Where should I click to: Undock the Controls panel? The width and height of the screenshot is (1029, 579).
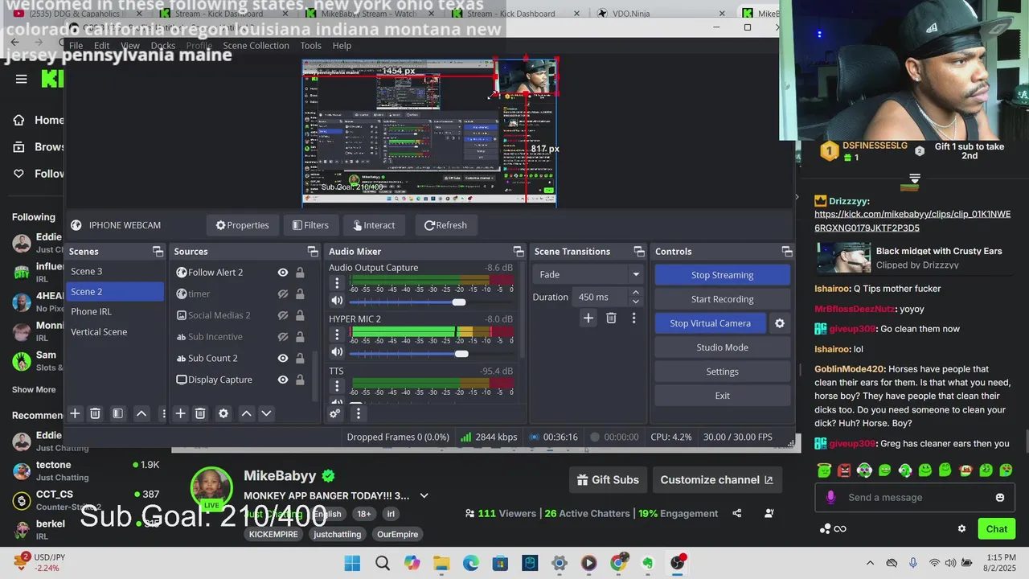(787, 252)
